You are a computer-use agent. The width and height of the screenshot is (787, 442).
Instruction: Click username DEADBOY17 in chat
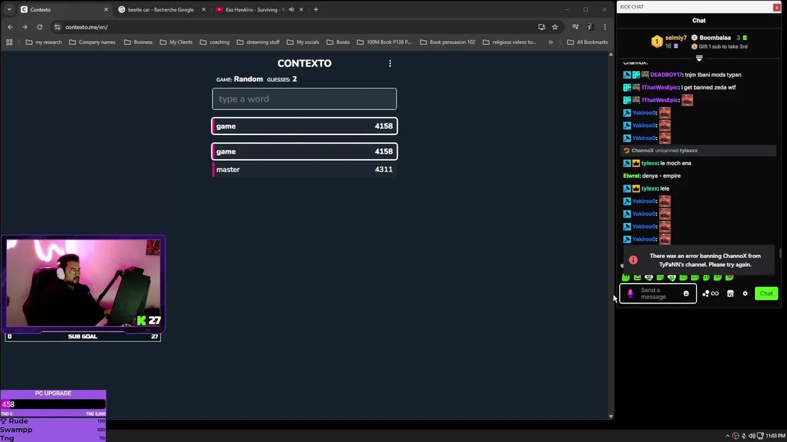(x=666, y=75)
